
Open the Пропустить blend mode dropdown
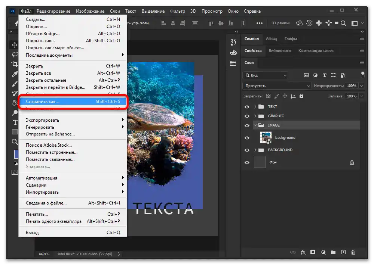tap(277, 86)
